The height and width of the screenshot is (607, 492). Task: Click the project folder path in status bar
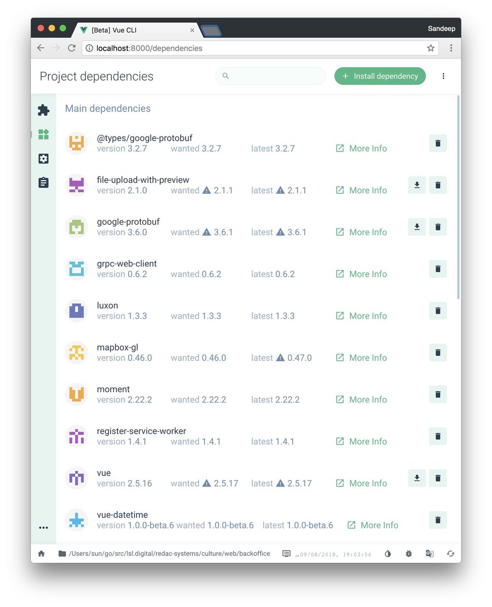click(x=164, y=553)
